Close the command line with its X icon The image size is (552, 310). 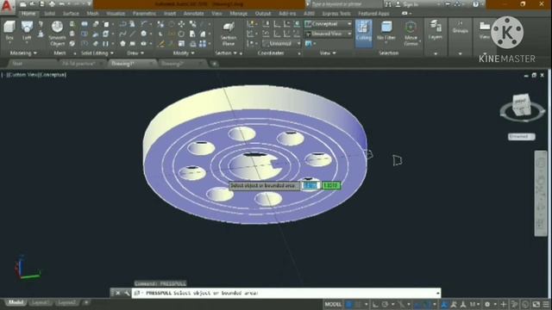(x=118, y=293)
